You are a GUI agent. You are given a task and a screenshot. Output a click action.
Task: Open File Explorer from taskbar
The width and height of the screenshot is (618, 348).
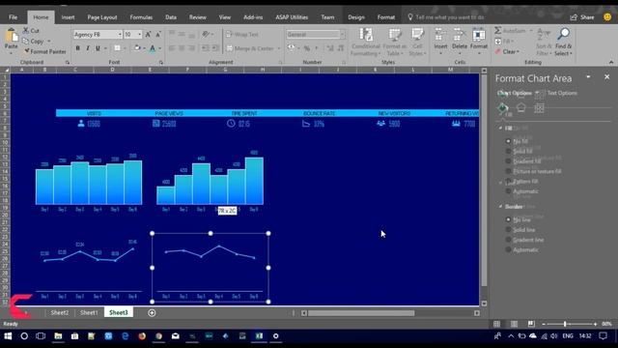pos(58,336)
